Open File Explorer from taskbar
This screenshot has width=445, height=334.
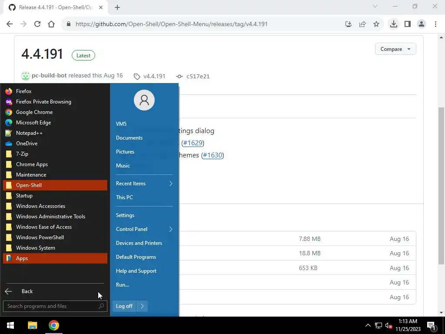[32, 325]
